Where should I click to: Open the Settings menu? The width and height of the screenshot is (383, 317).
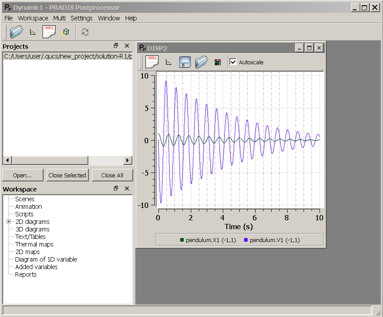(82, 18)
